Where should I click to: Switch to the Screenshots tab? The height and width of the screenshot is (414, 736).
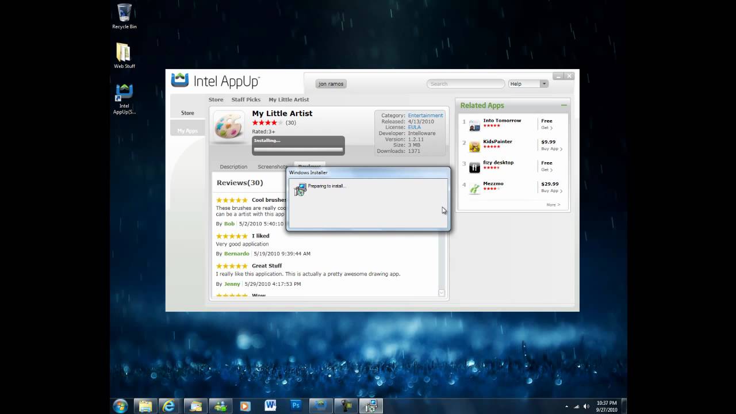point(273,167)
